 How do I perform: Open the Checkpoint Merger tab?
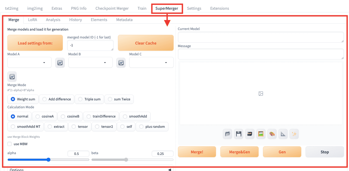[x=112, y=8]
